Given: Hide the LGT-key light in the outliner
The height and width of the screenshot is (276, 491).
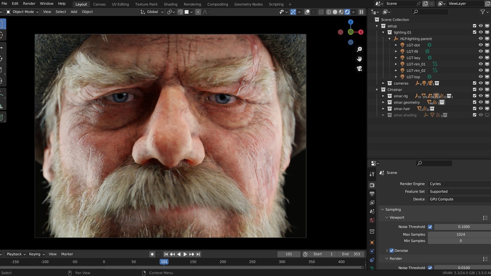Looking at the screenshot, I should [481, 58].
